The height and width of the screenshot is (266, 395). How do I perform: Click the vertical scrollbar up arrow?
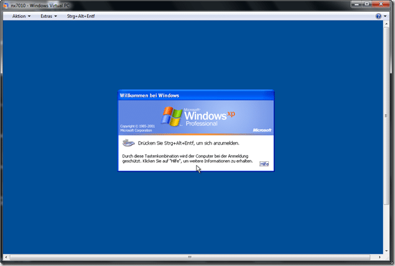tap(386, 24)
